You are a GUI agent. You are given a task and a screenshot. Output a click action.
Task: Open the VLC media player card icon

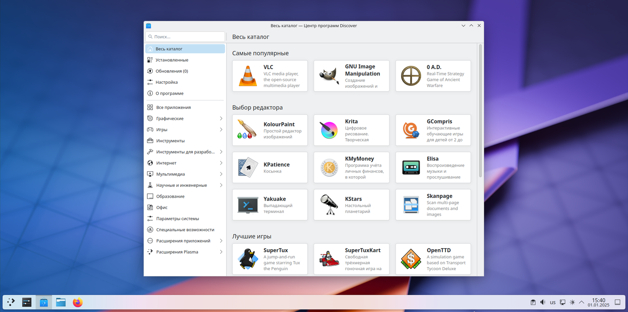pyautogui.click(x=248, y=76)
